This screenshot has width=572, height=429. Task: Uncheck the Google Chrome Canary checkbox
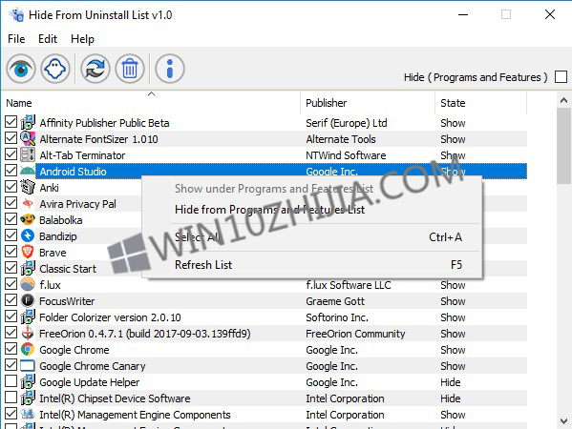[x=11, y=365]
